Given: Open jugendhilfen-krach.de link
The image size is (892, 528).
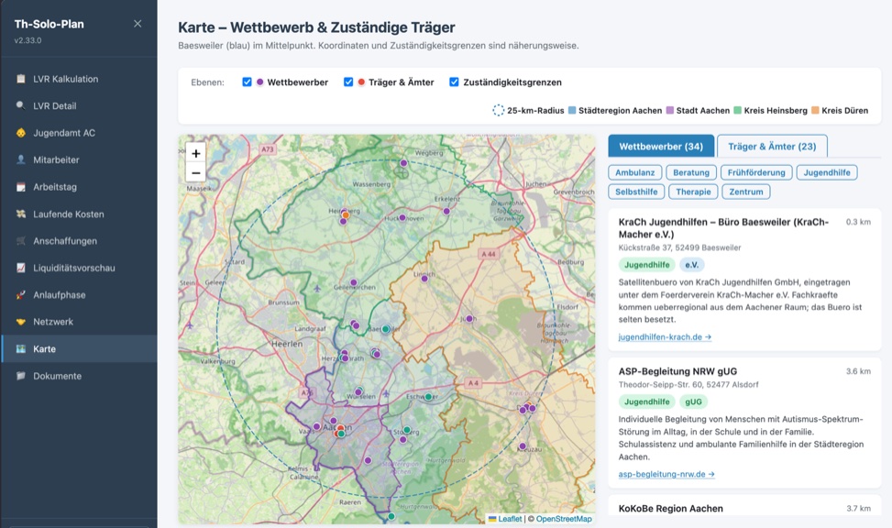Looking at the screenshot, I should pyautogui.click(x=665, y=336).
